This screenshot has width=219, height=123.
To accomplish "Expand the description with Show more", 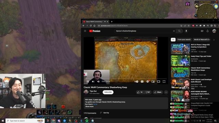I will pyautogui.click(x=89, y=107).
